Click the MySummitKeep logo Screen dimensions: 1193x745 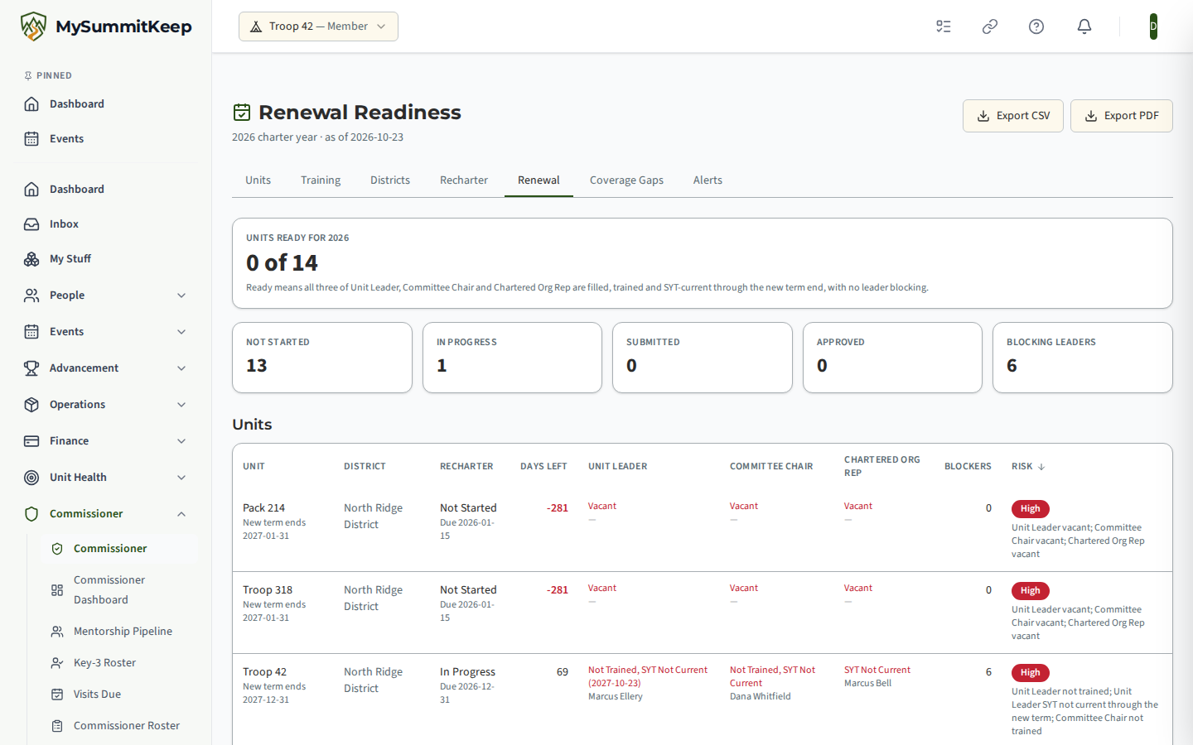(x=106, y=26)
